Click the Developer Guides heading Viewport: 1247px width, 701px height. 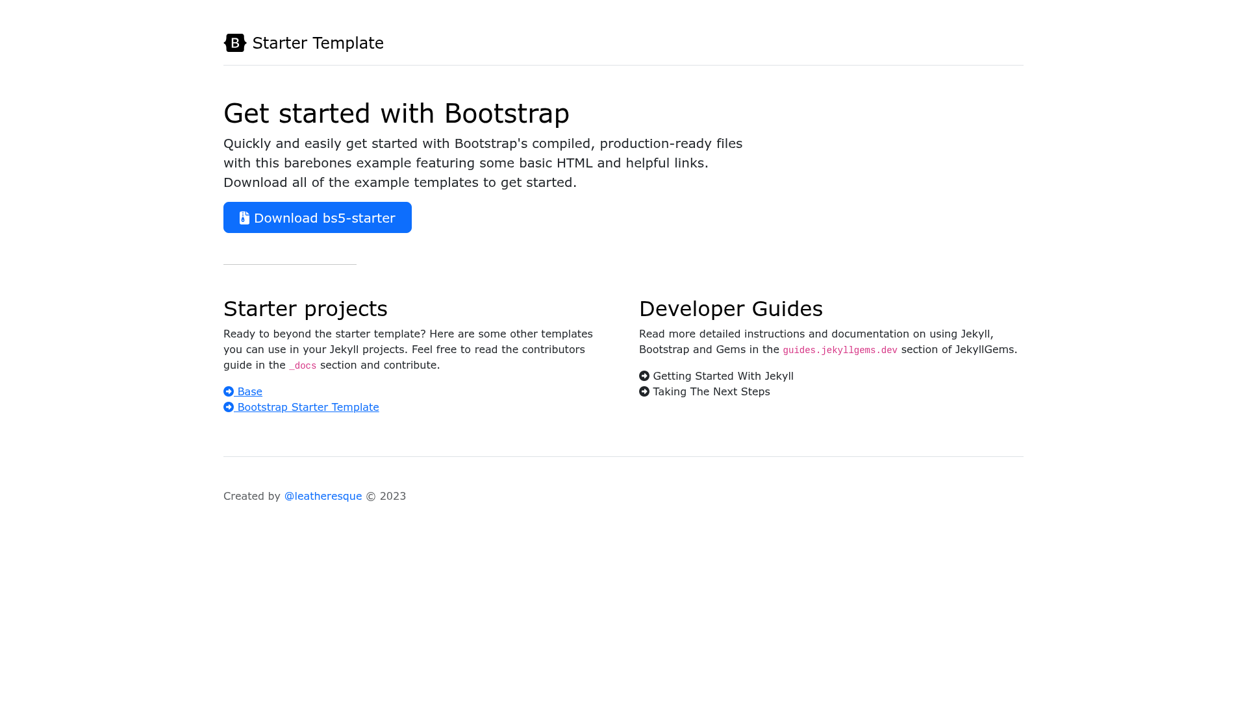click(731, 309)
